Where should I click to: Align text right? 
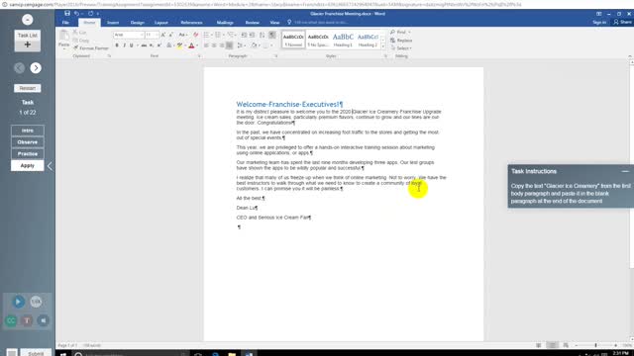[x=222, y=45]
